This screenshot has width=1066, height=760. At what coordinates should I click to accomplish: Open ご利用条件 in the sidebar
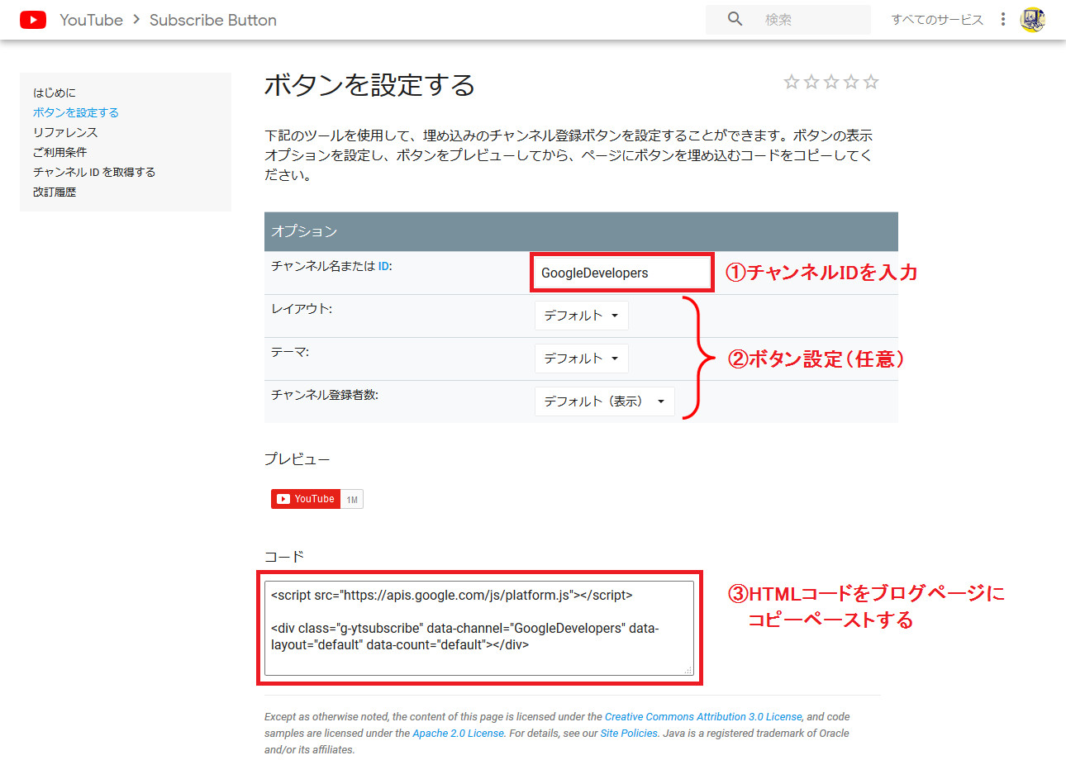click(x=59, y=152)
